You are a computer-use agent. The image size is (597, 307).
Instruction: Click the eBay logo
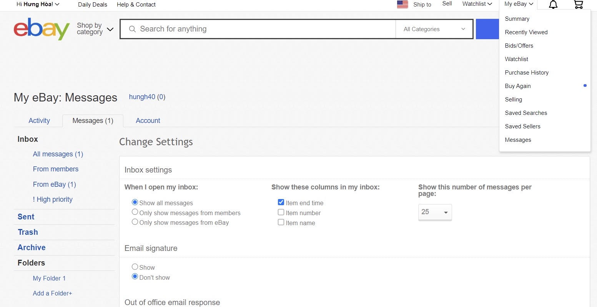pos(42,29)
